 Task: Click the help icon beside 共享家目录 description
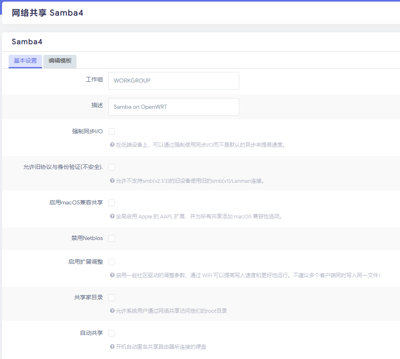113,311
